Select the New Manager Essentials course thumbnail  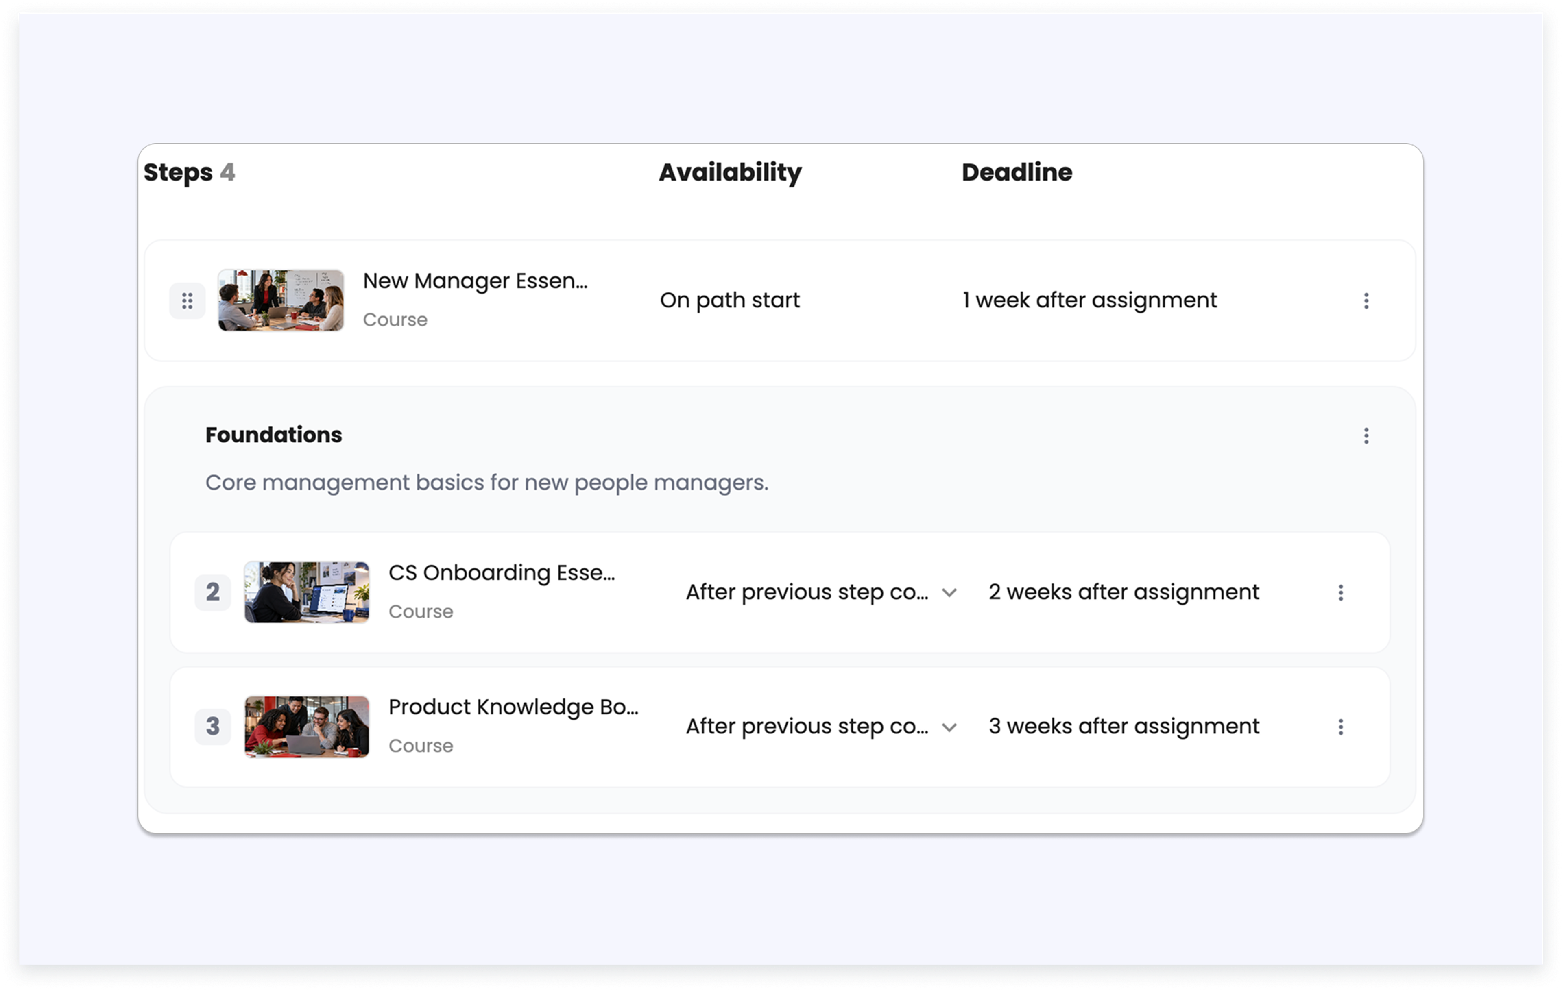(x=281, y=301)
